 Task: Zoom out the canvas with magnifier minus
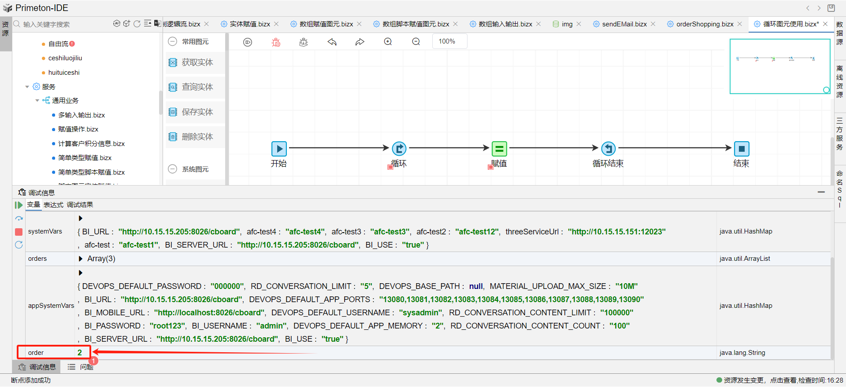coord(416,42)
